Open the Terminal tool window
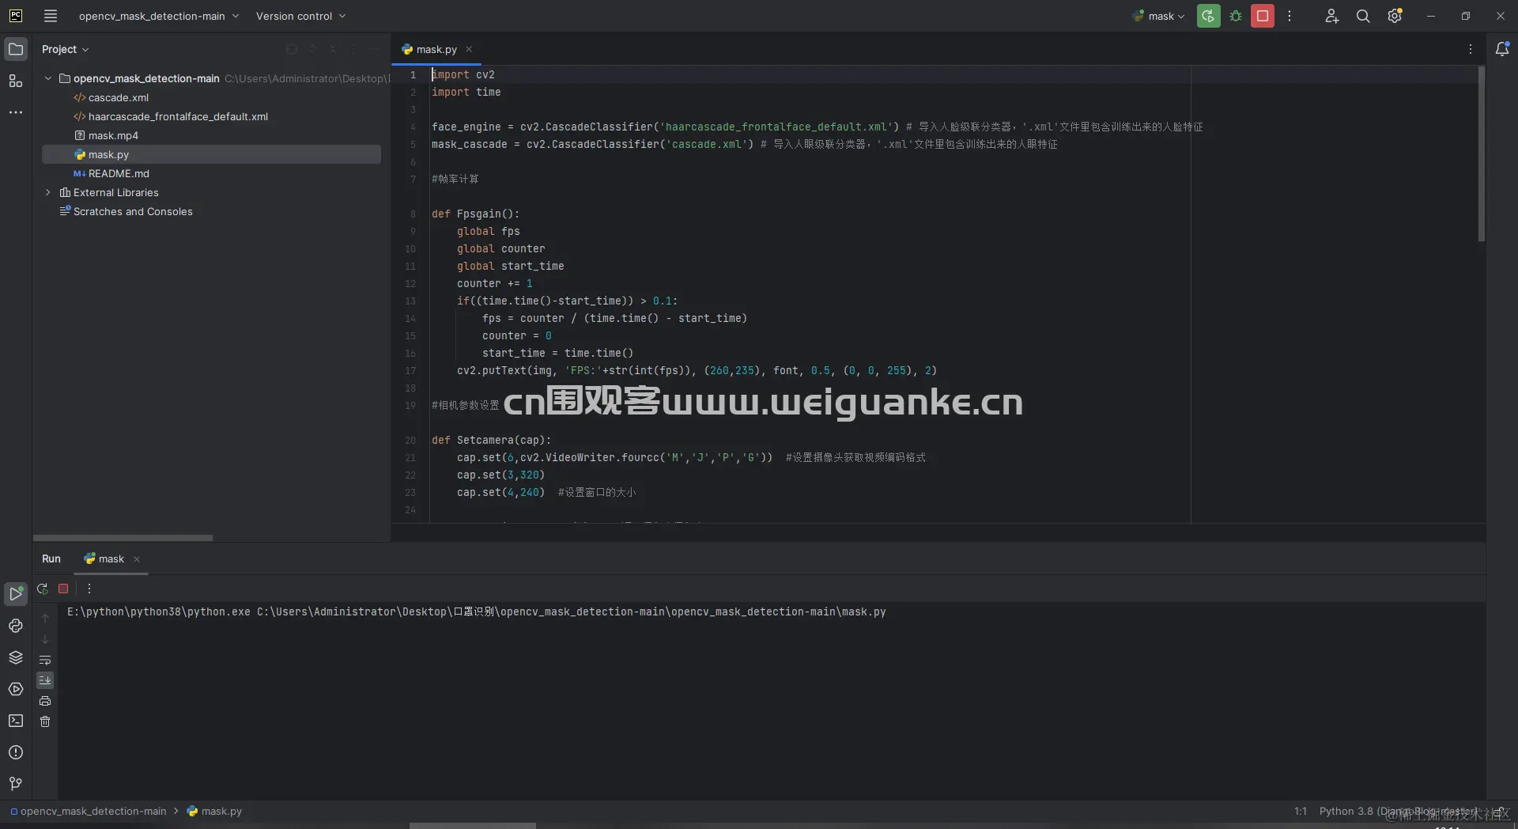This screenshot has height=829, width=1518. [x=16, y=721]
